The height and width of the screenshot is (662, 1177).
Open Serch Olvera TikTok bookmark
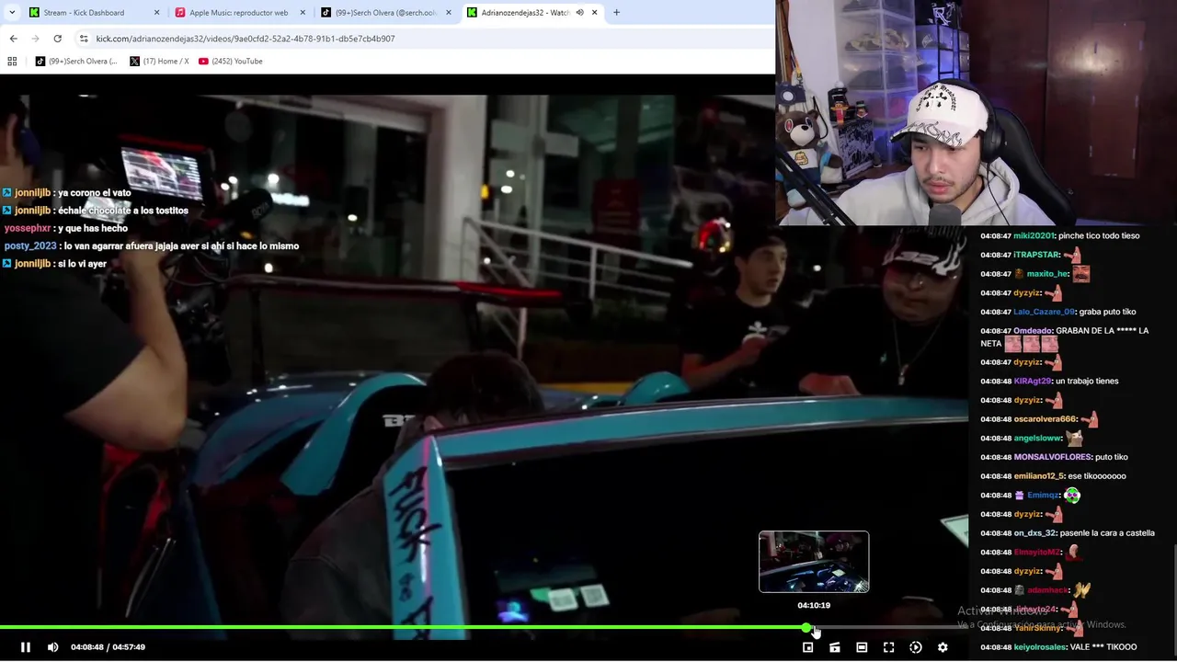[x=76, y=62]
